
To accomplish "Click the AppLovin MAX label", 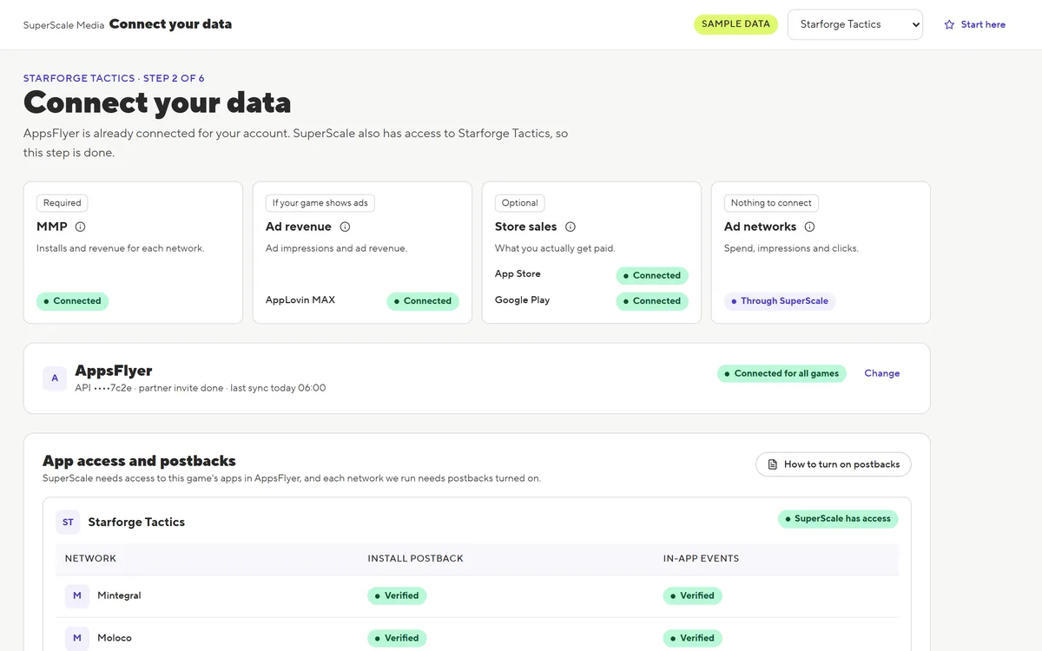I will pyautogui.click(x=300, y=300).
